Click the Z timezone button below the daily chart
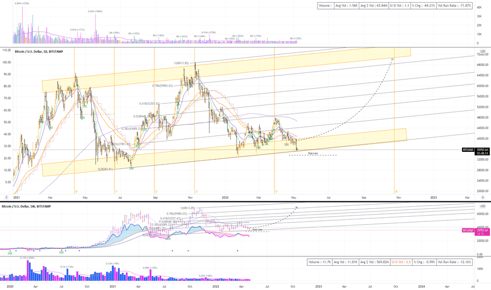 [6, 197]
